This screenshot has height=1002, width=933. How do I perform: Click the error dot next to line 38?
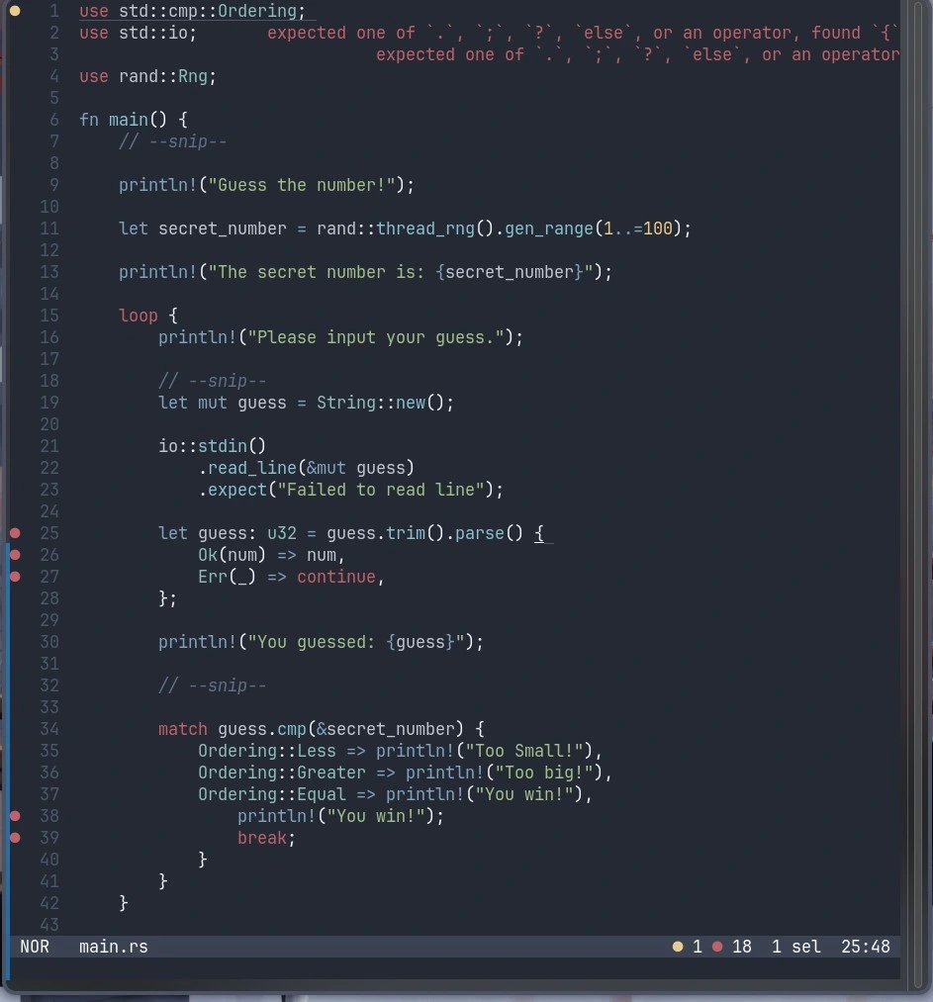pos(14,816)
